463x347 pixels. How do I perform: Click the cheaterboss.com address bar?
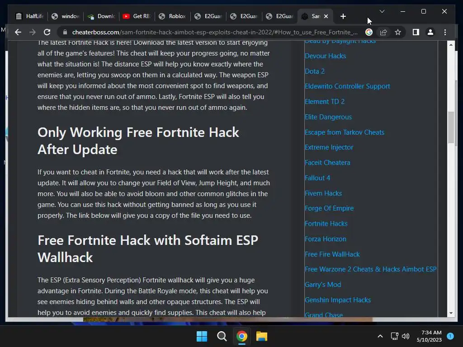pos(215,32)
